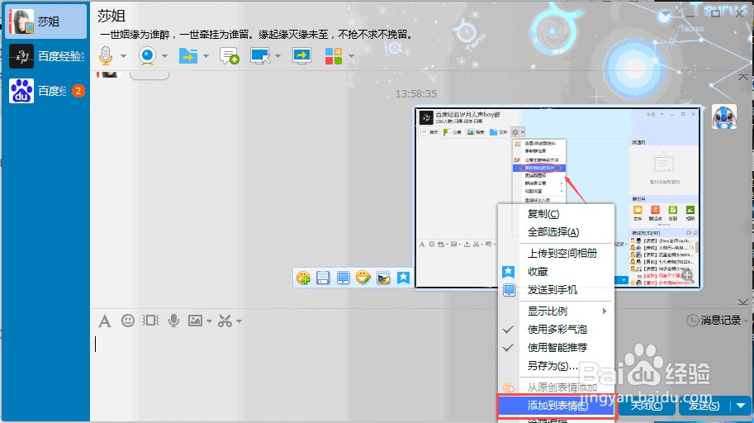This screenshot has height=423, width=754.
Task: Click the 发送(S) button
Action: [x=704, y=406]
